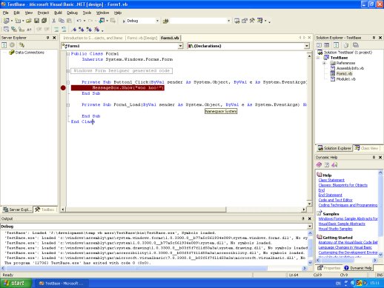Click the Properties Window toolbar icon
Viewport: 384px width, 288px height.
(x=245, y=21)
